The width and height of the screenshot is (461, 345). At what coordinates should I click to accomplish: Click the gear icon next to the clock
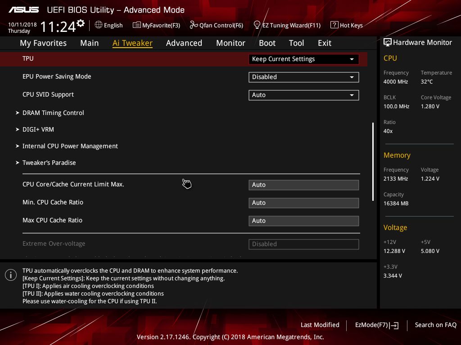(x=81, y=23)
